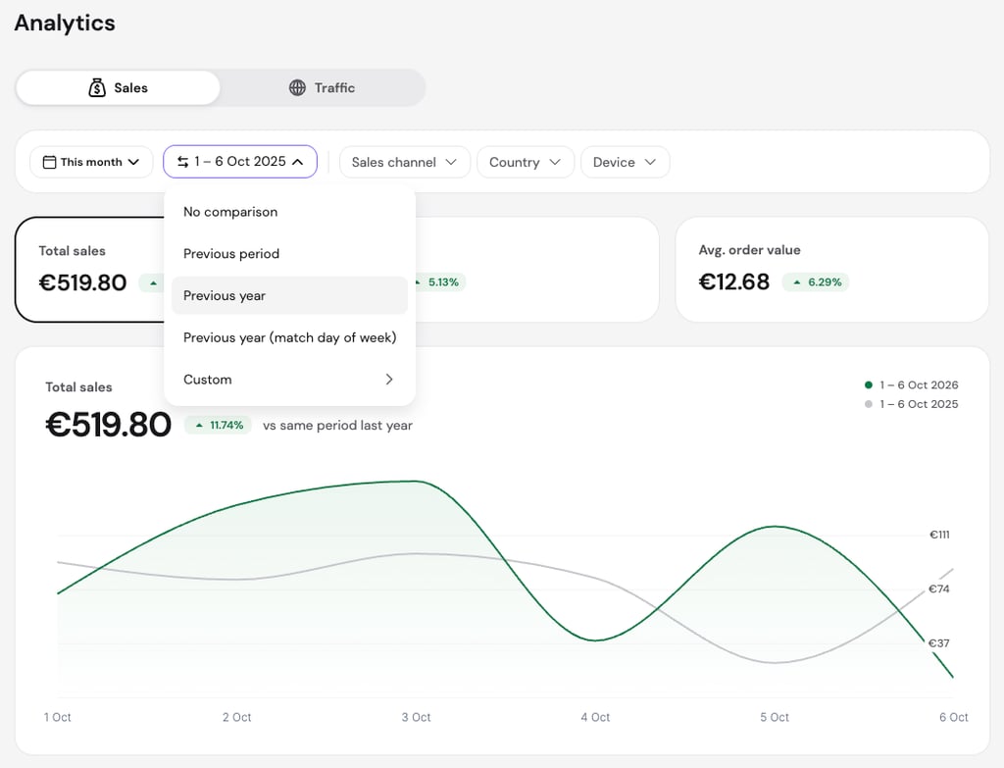Select No comparison option
This screenshot has width=1004, height=768.
pyautogui.click(x=289, y=212)
